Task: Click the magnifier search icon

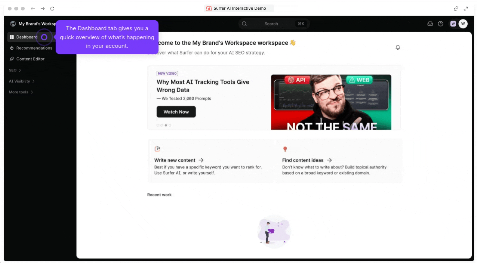Action: pos(244,24)
